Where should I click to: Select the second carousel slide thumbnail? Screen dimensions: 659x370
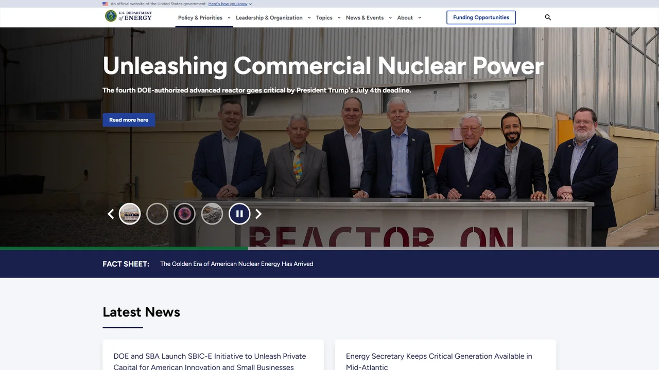pyautogui.click(x=157, y=214)
